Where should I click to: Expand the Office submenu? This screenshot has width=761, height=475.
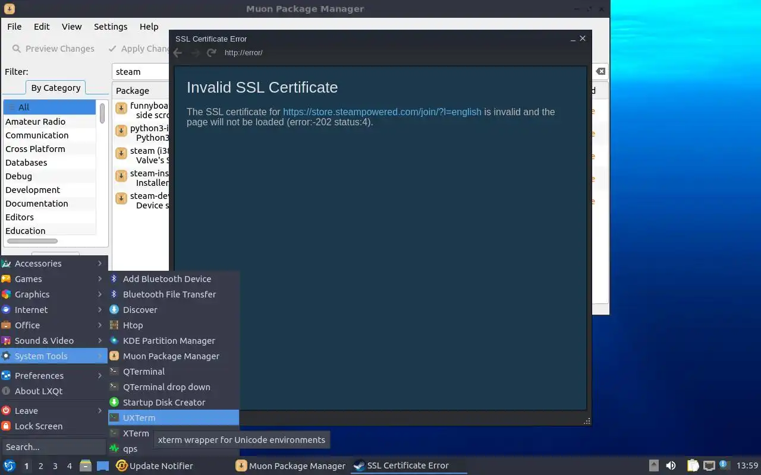(x=54, y=325)
